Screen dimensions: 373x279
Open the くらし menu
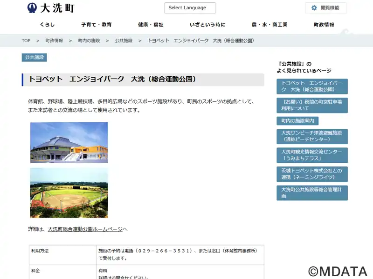pyautogui.click(x=47, y=25)
